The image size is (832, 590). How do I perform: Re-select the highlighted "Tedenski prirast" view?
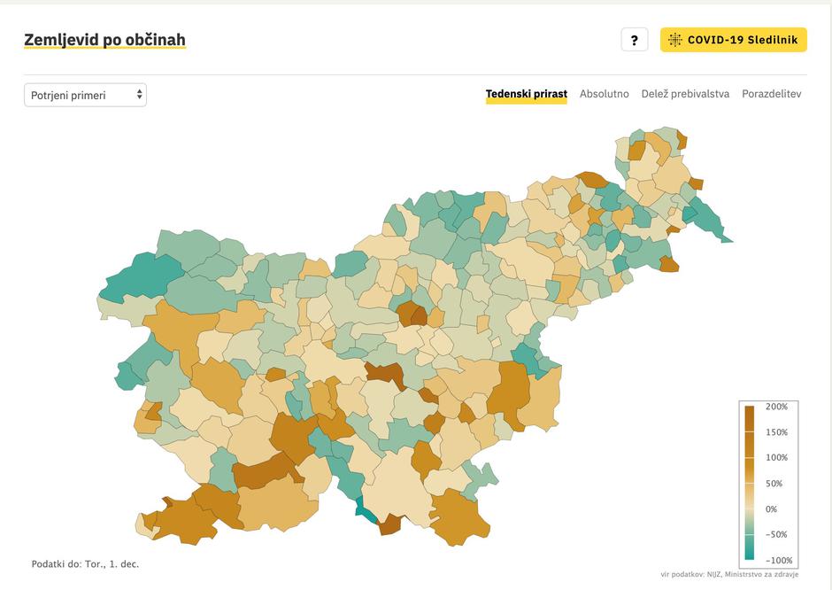[526, 92]
